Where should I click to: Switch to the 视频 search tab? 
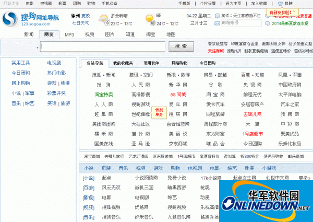click(x=89, y=34)
